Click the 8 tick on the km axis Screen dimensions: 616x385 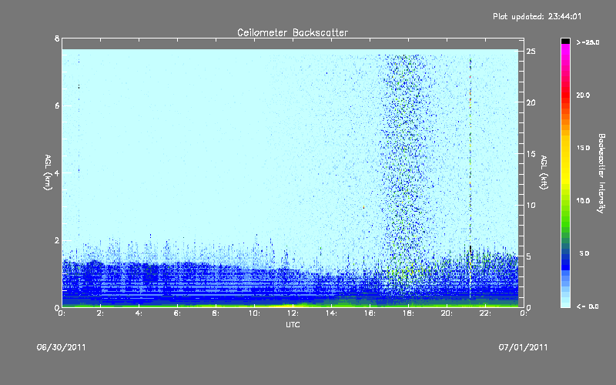point(57,38)
